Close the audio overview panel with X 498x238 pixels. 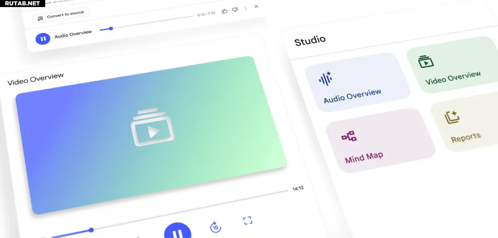tap(256, 6)
